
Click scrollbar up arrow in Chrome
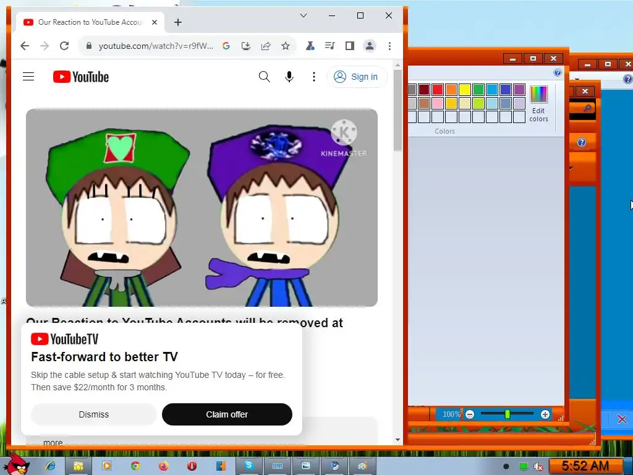tap(397, 65)
